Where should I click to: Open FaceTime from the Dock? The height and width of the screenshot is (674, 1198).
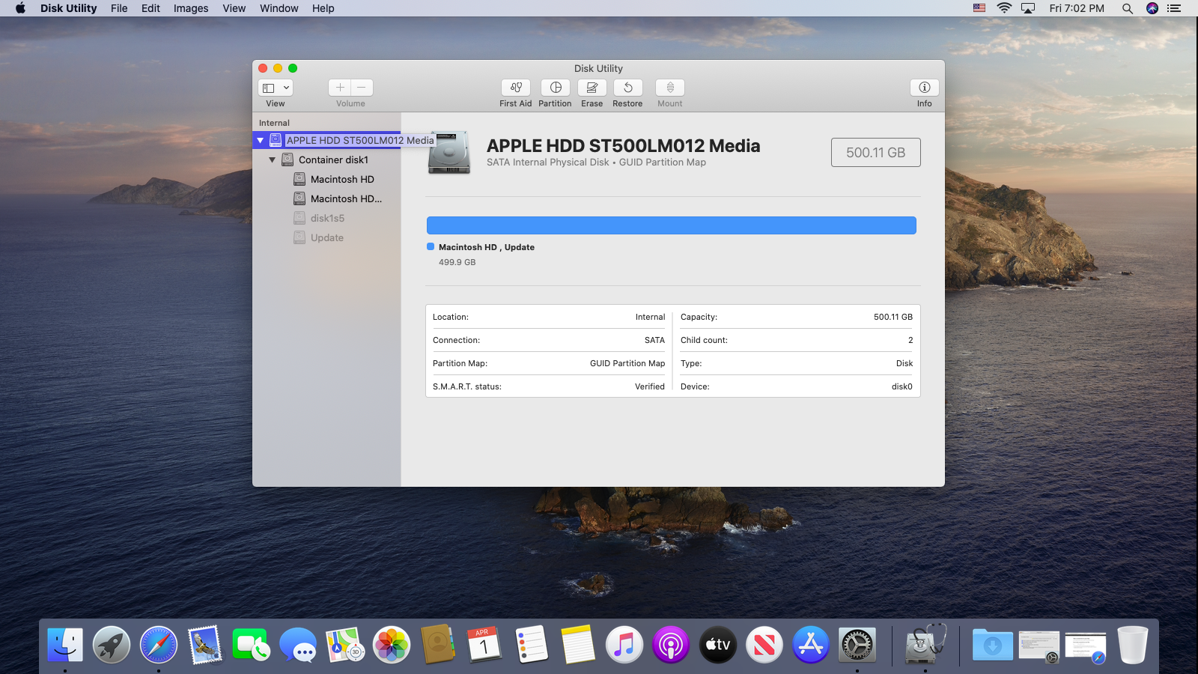pos(252,644)
